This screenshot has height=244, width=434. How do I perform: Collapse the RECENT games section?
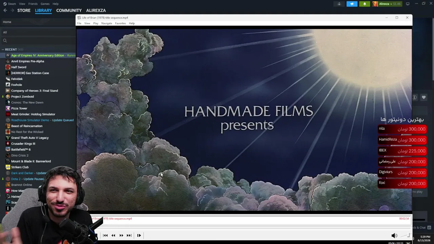click(x=3, y=49)
